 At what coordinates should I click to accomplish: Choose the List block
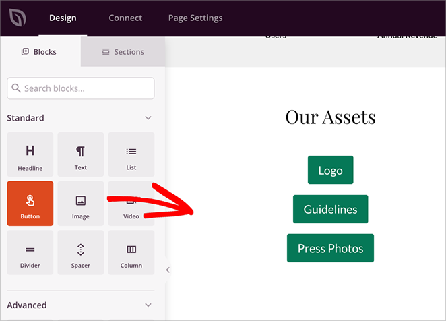[131, 154]
